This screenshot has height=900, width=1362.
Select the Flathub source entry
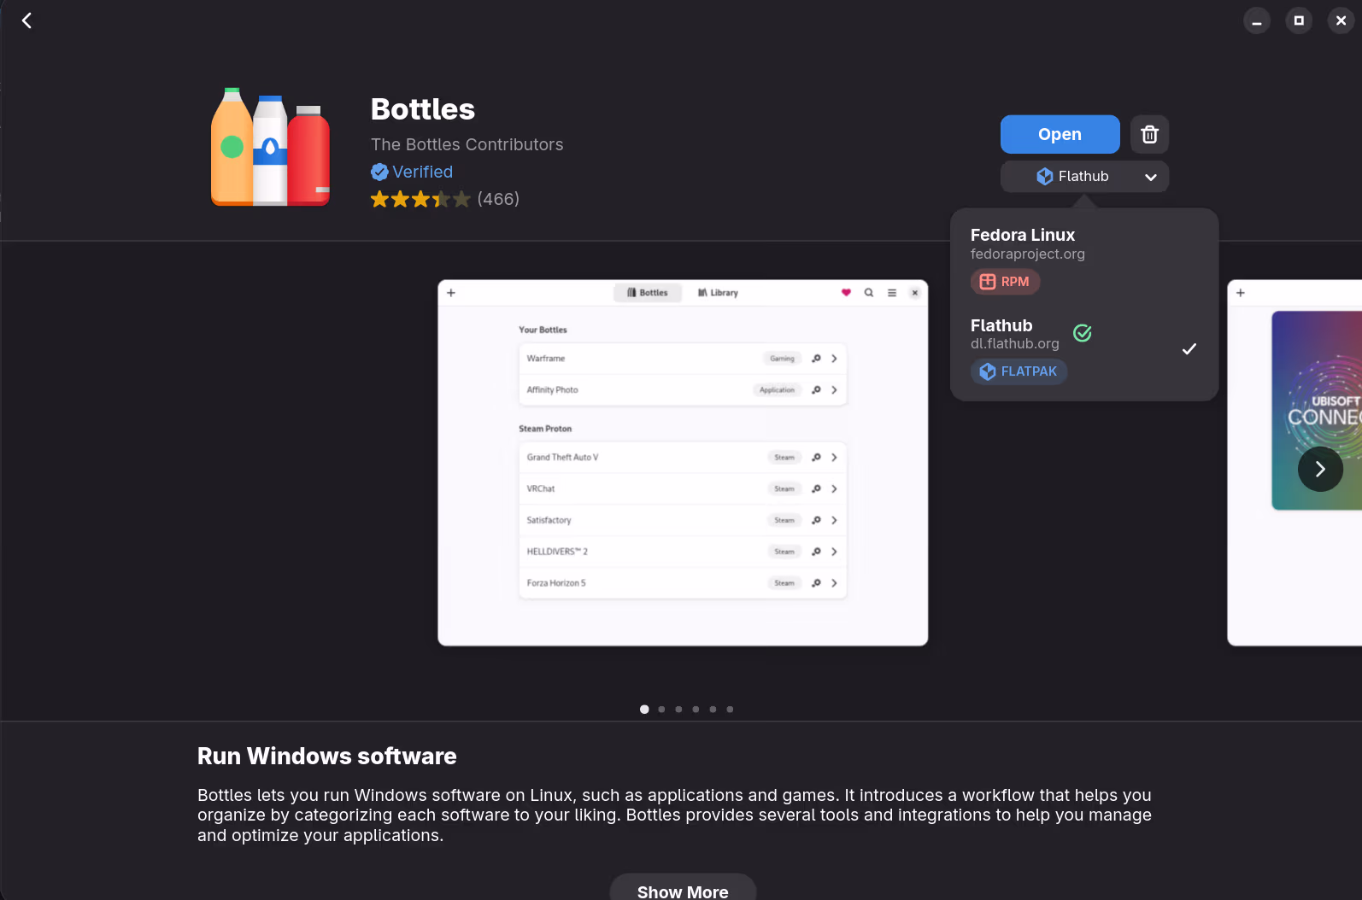pyautogui.click(x=1083, y=348)
